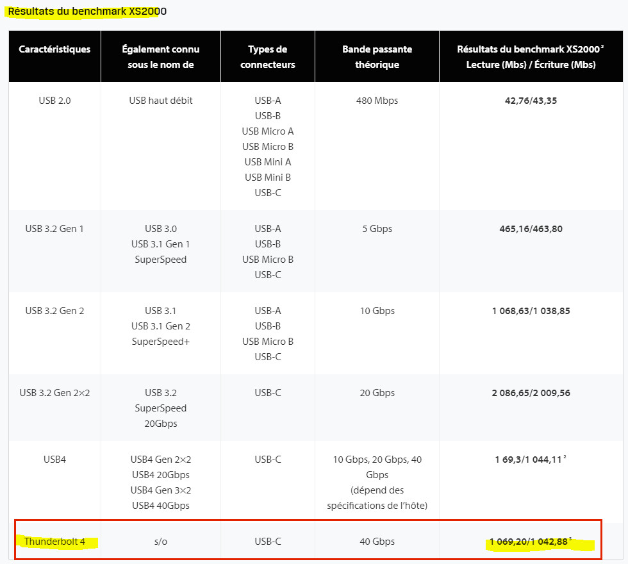Click "USB-C" in the Thunderbolt 4 row

(268, 542)
